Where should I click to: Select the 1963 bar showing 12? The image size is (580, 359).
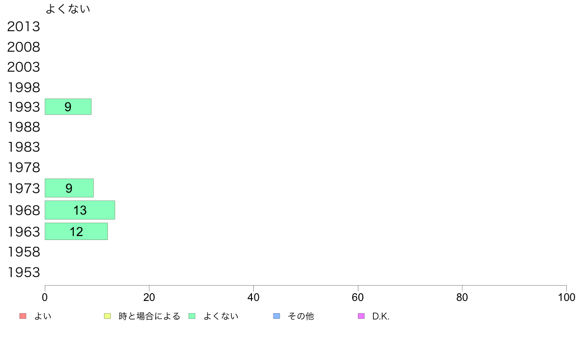click(76, 231)
